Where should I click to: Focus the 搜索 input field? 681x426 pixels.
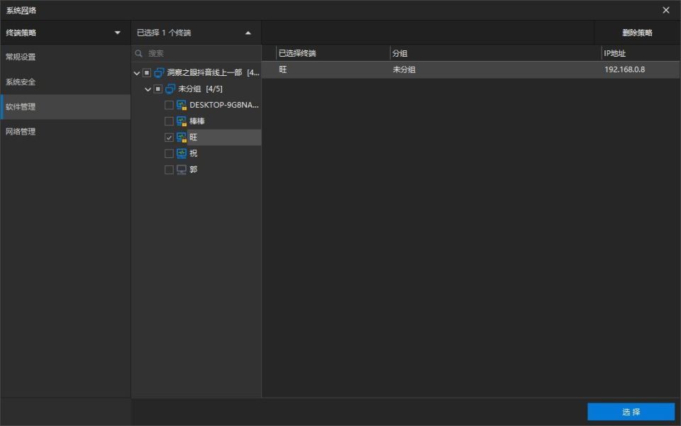click(x=196, y=53)
